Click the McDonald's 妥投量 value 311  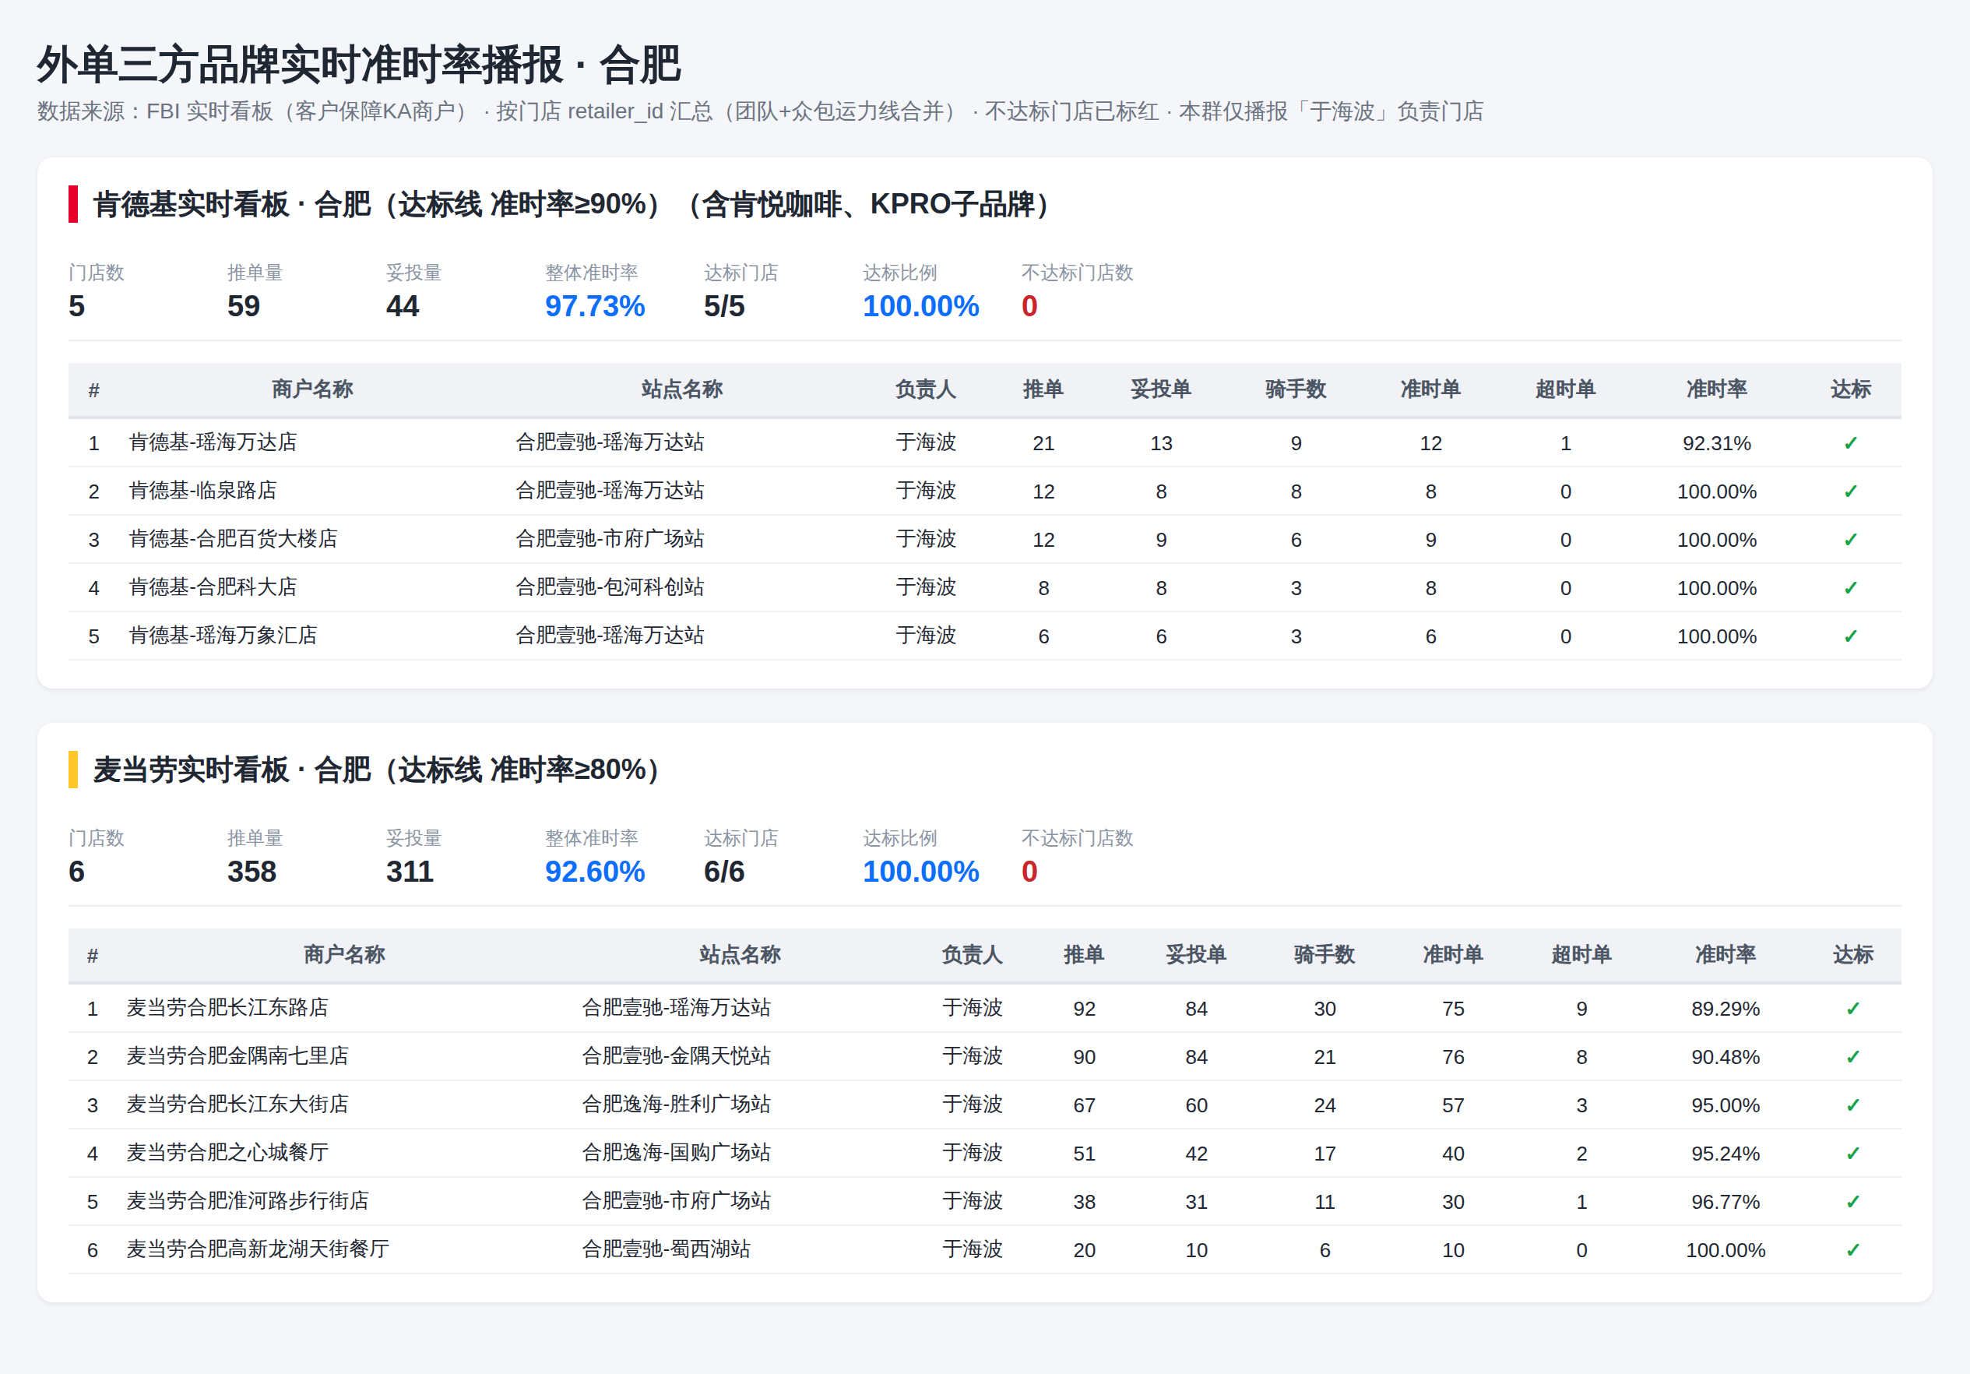click(410, 872)
